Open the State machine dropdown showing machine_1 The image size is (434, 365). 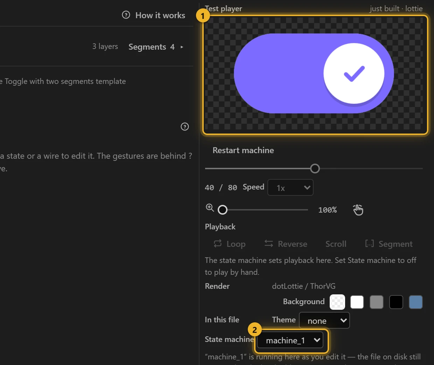point(290,340)
